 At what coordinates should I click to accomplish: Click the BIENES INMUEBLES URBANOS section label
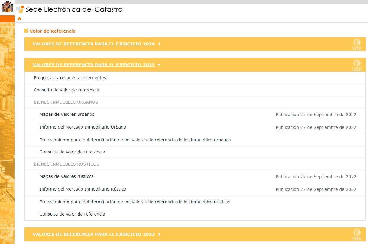click(66, 102)
